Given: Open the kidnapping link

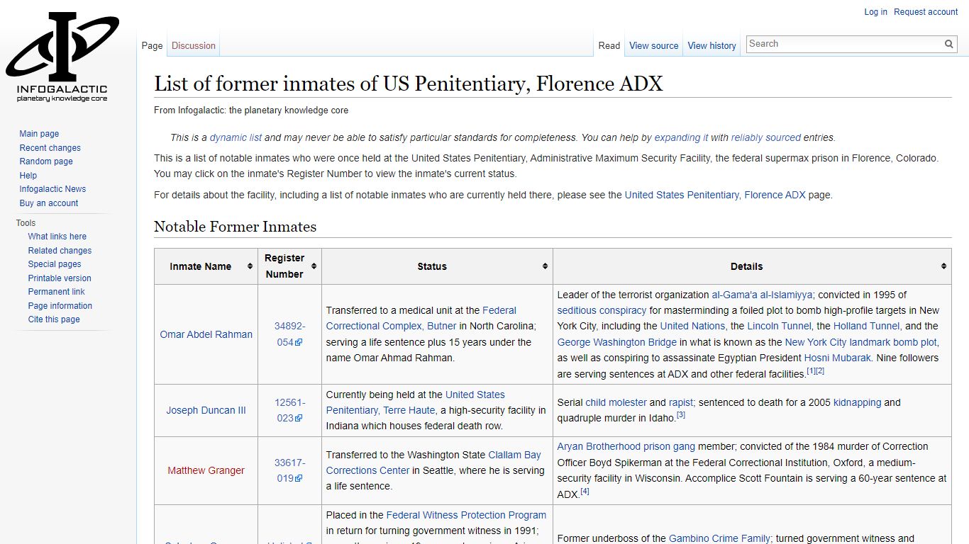Looking at the screenshot, I should pyautogui.click(x=857, y=402).
